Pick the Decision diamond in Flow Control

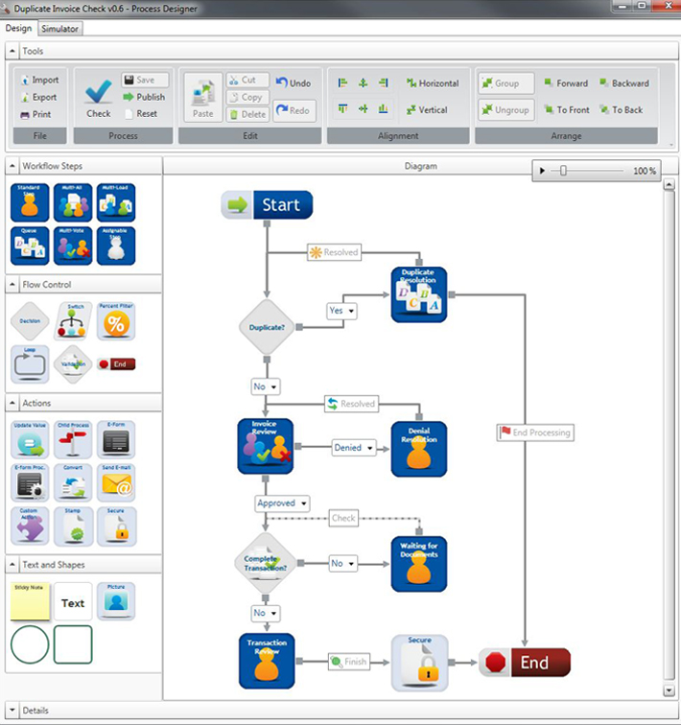(x=30, y=321)
